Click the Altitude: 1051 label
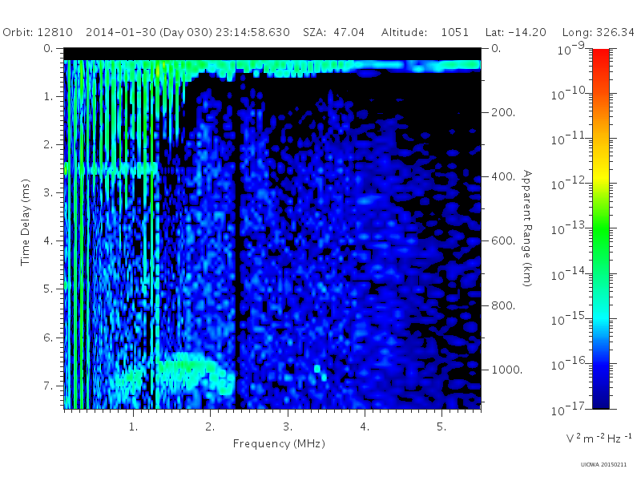 coord(425,32)
